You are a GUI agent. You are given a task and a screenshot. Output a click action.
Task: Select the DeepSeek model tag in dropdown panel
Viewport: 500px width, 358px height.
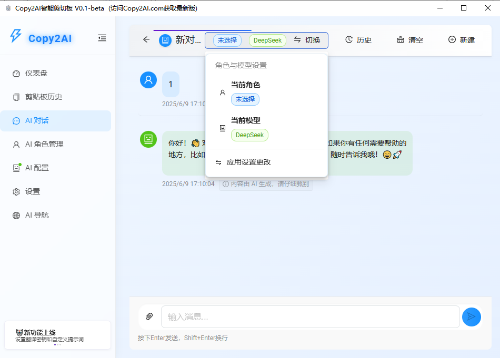point(249,135)
